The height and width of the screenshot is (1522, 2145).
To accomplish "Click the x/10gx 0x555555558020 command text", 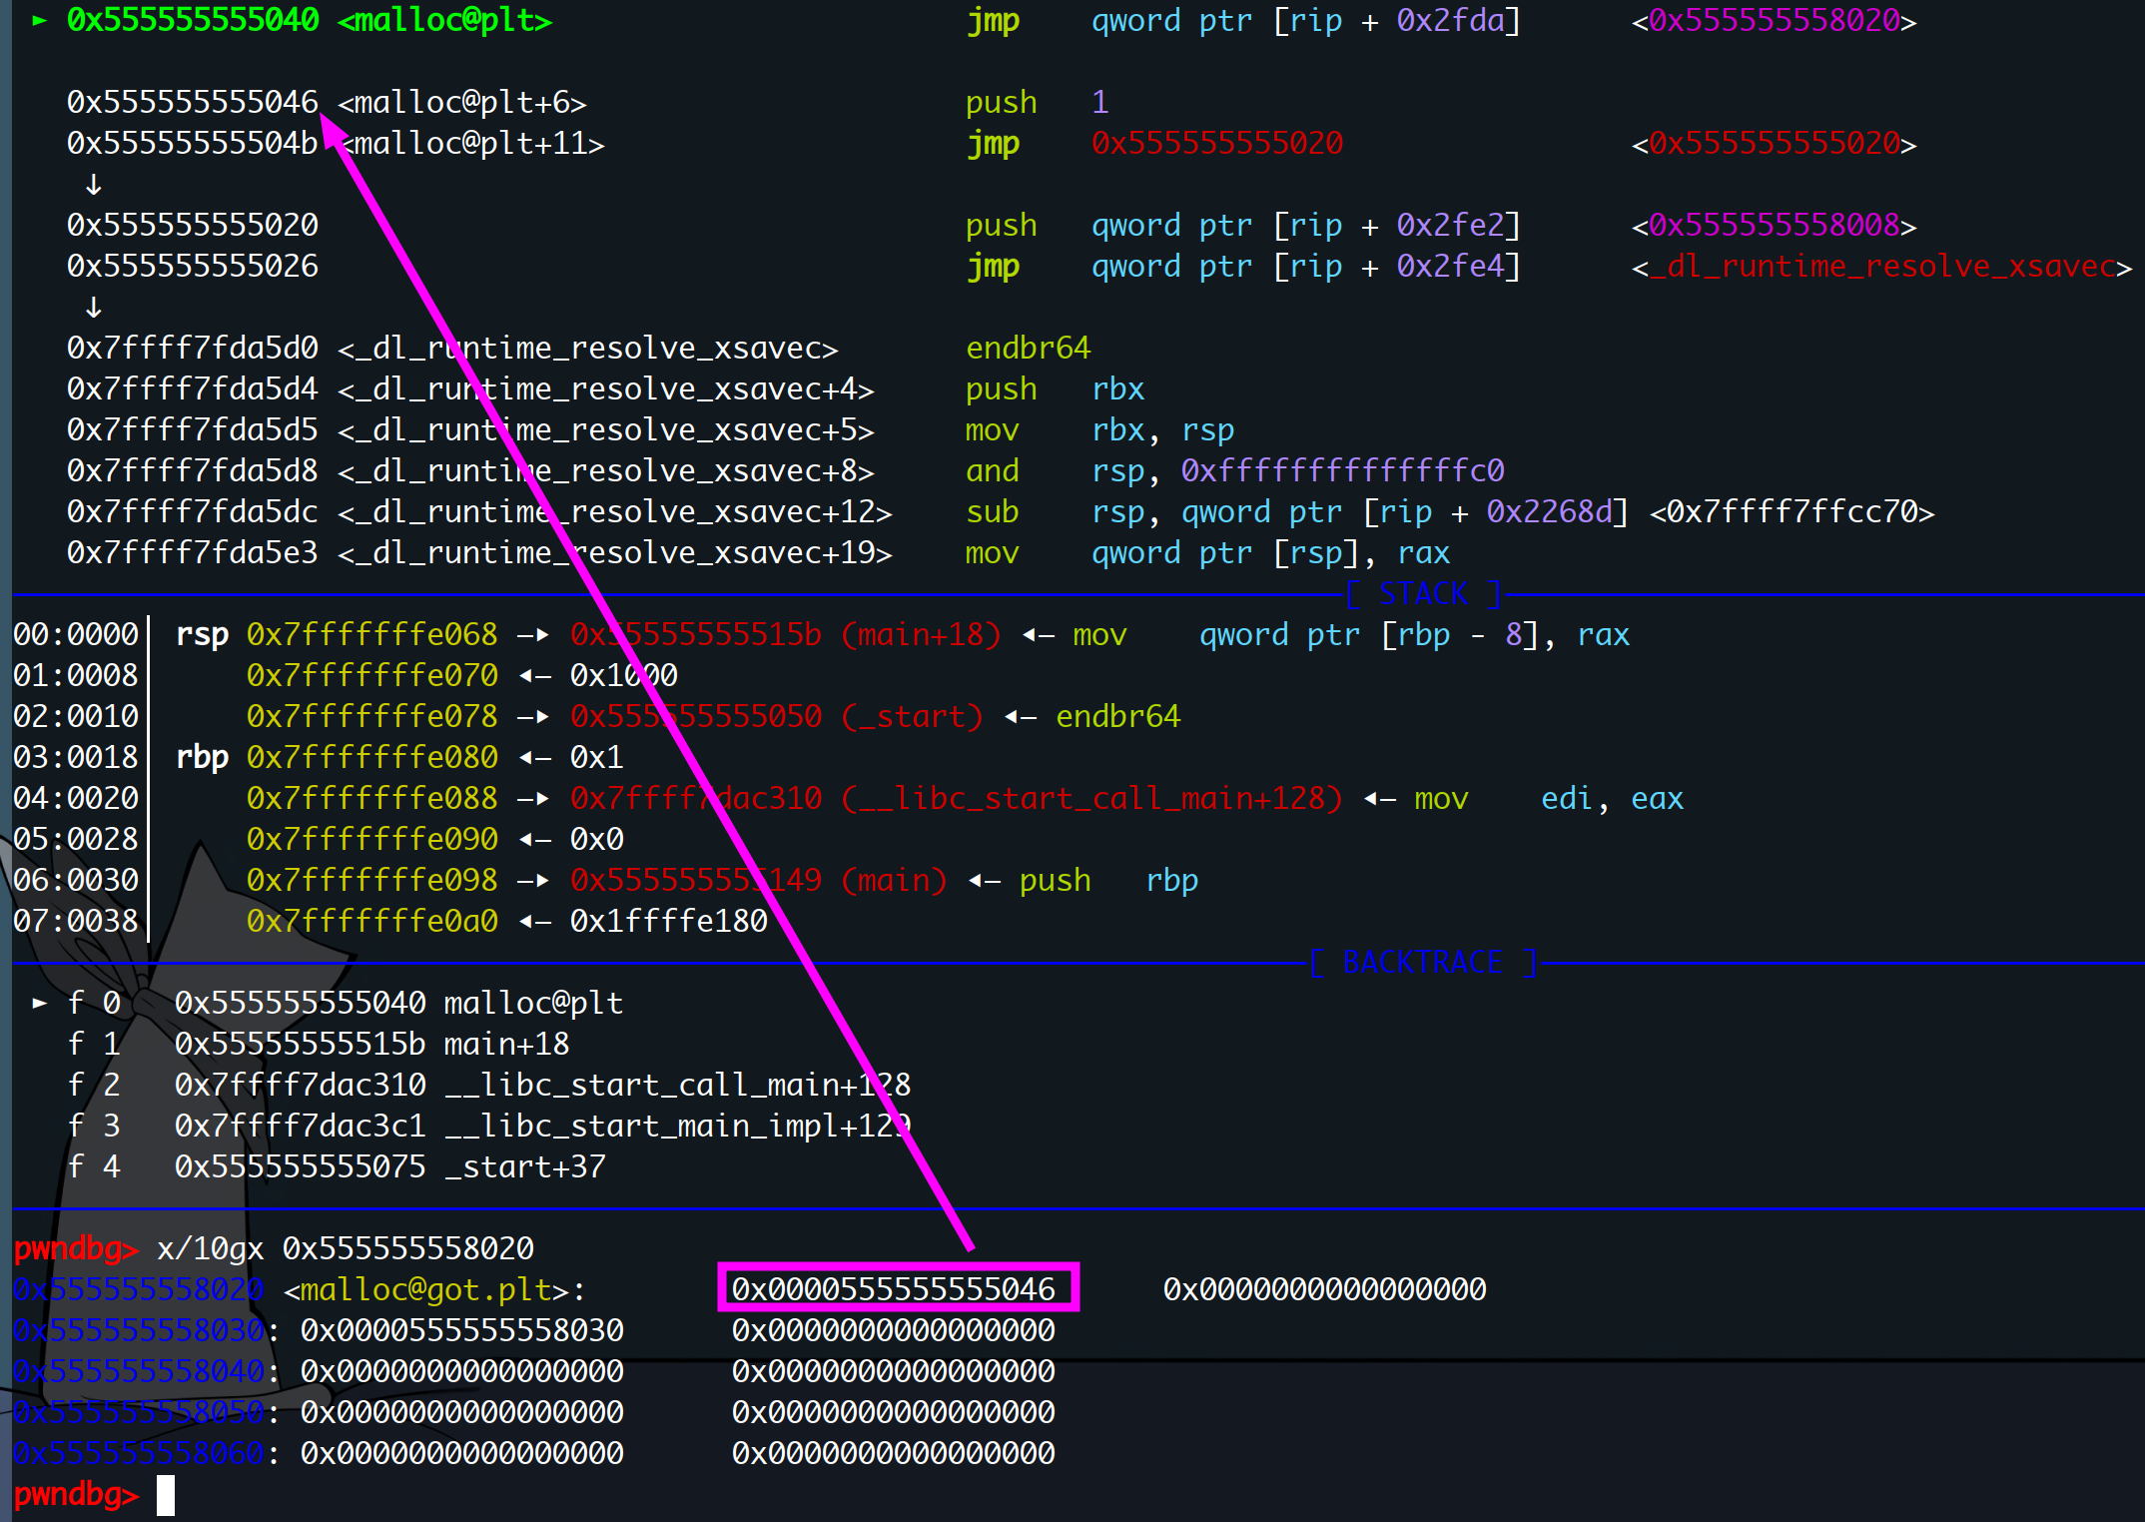I will click(346, 1248).
